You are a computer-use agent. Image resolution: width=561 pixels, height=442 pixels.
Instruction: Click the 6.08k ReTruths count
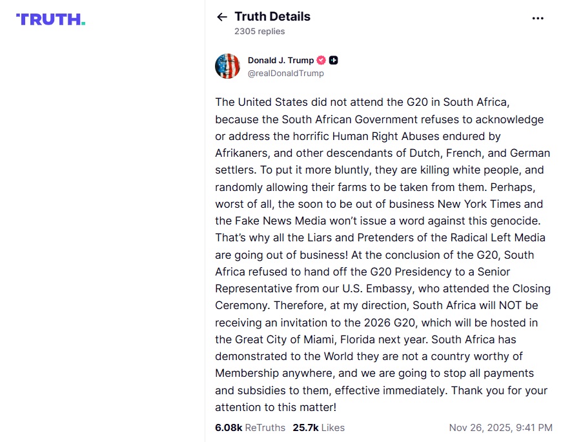[249, 427]
